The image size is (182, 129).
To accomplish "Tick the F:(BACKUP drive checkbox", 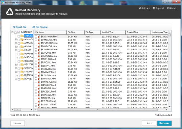I will click(x=15, y=32).
